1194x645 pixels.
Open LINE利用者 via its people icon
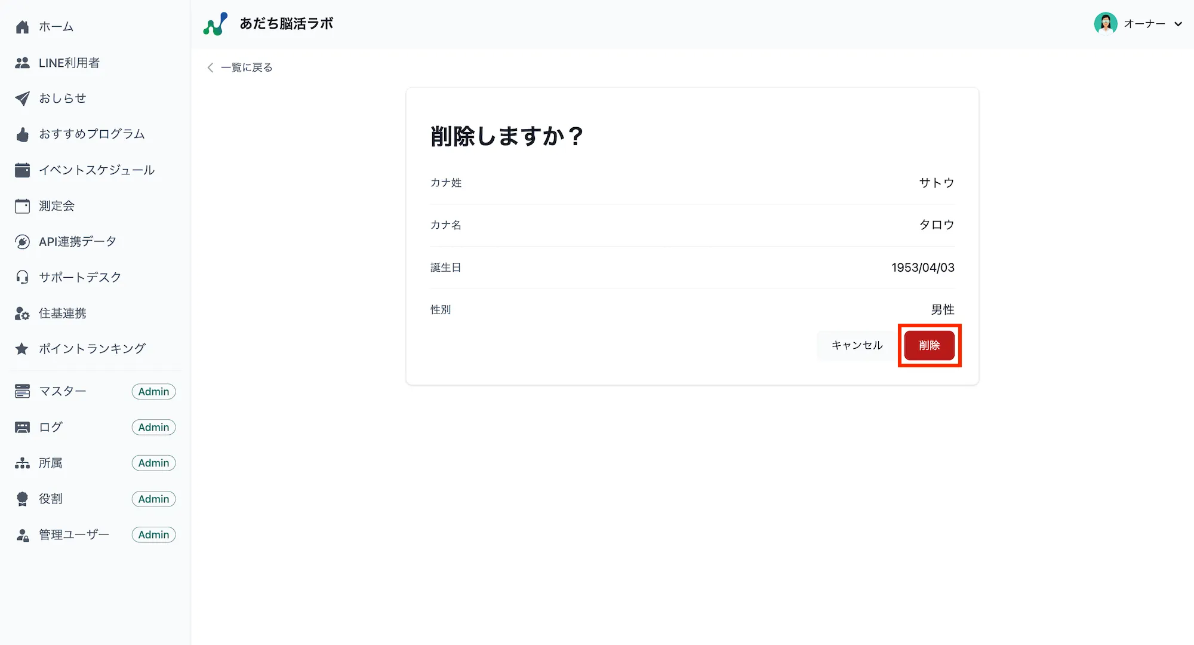click(x=22, y=62)
